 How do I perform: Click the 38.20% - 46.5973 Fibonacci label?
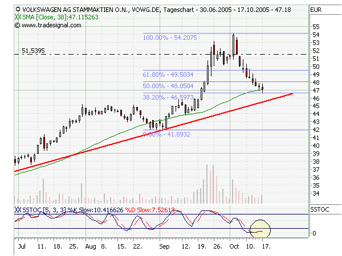[168, 97]
